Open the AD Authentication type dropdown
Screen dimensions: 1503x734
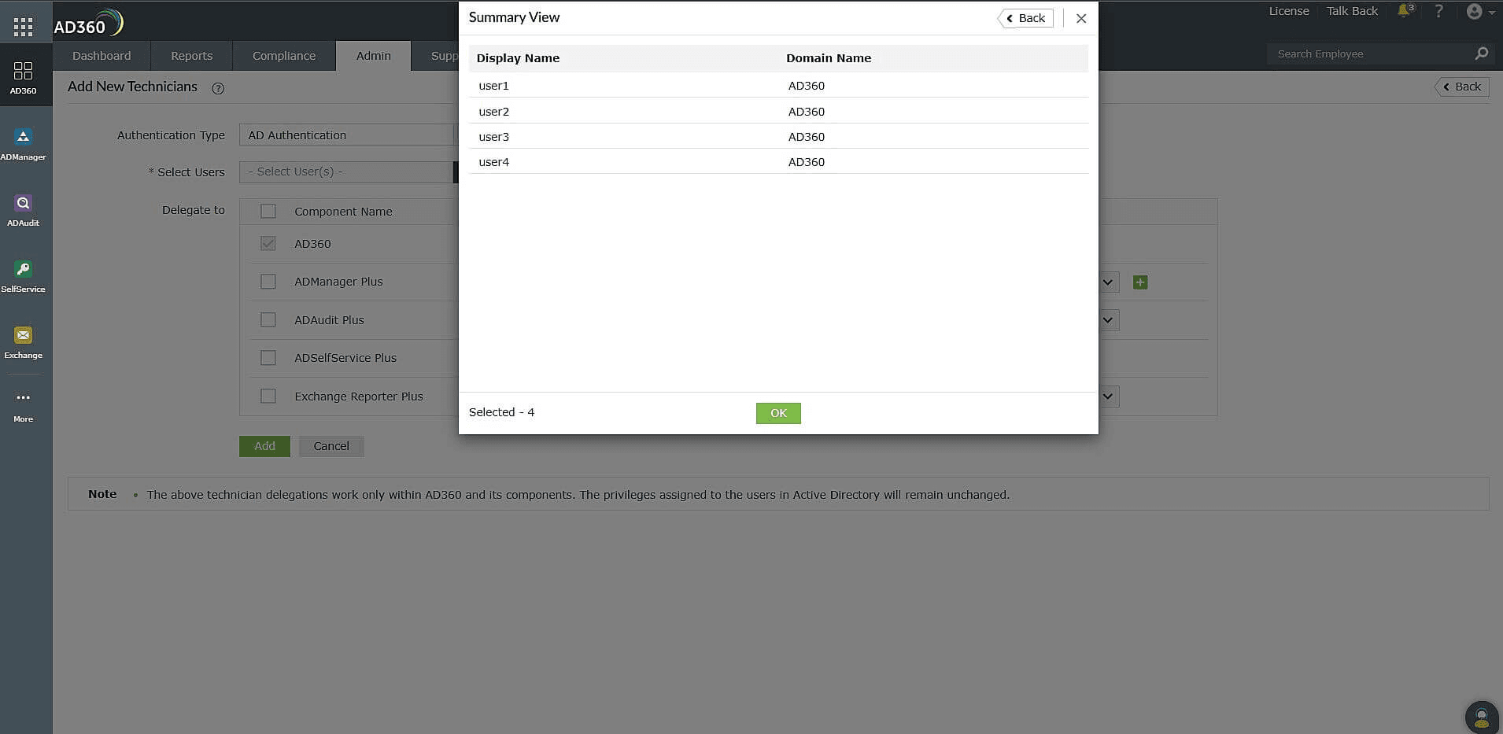coord(346,135)
